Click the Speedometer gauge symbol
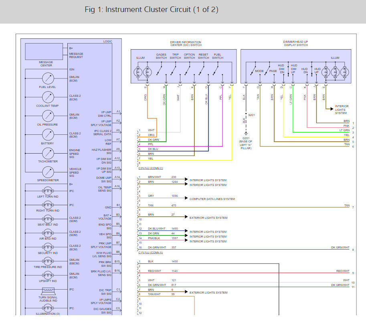The width and height of the screenshot is (366, 322). pos(48,172)
